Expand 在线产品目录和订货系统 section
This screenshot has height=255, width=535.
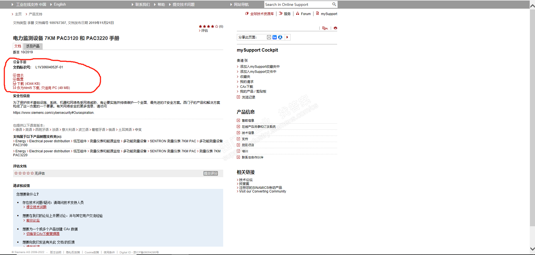[x=238, y=127]
